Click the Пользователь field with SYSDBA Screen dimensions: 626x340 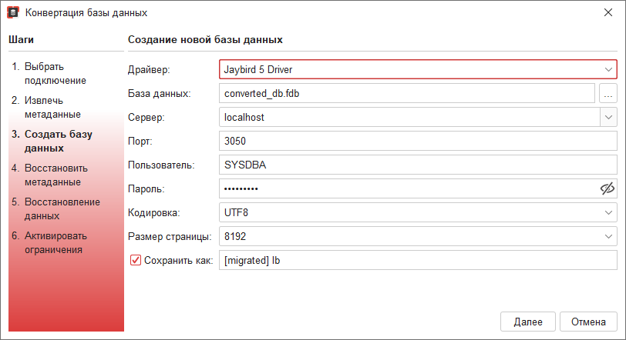point(418,165)
